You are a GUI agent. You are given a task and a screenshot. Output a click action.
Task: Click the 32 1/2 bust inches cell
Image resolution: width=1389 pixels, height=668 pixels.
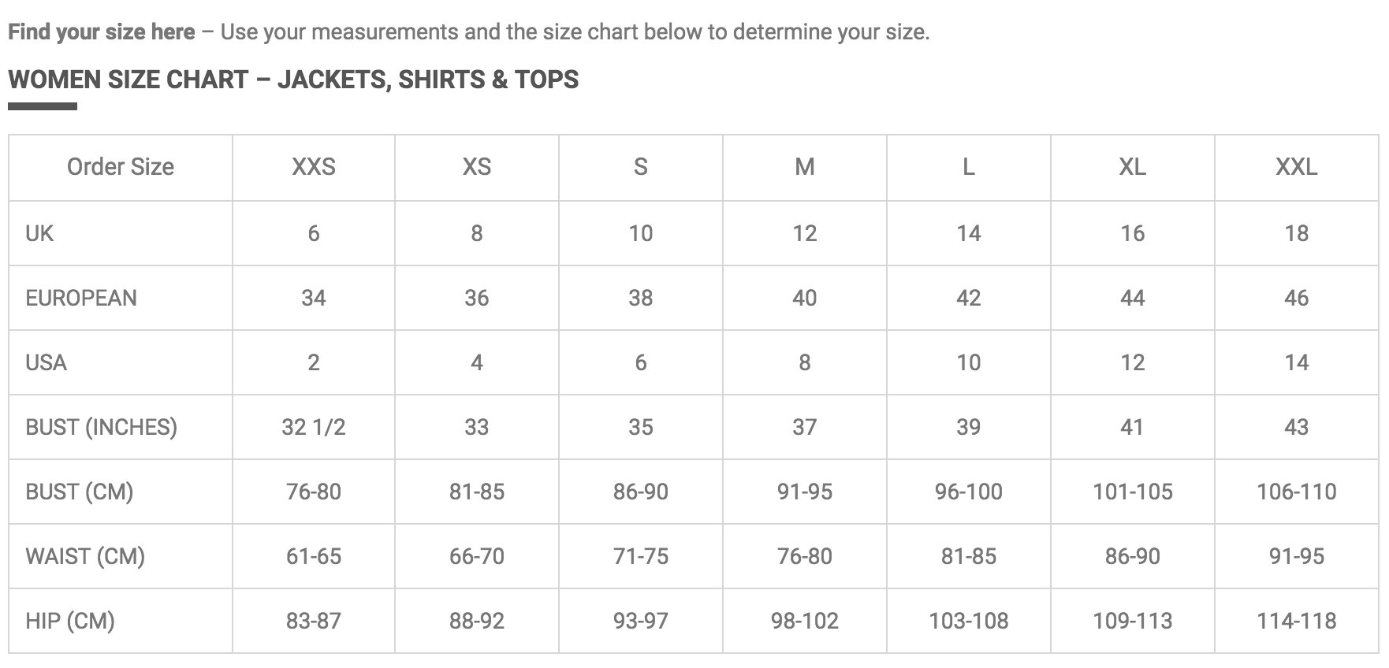pyautogui.click(x=314, y=427)
